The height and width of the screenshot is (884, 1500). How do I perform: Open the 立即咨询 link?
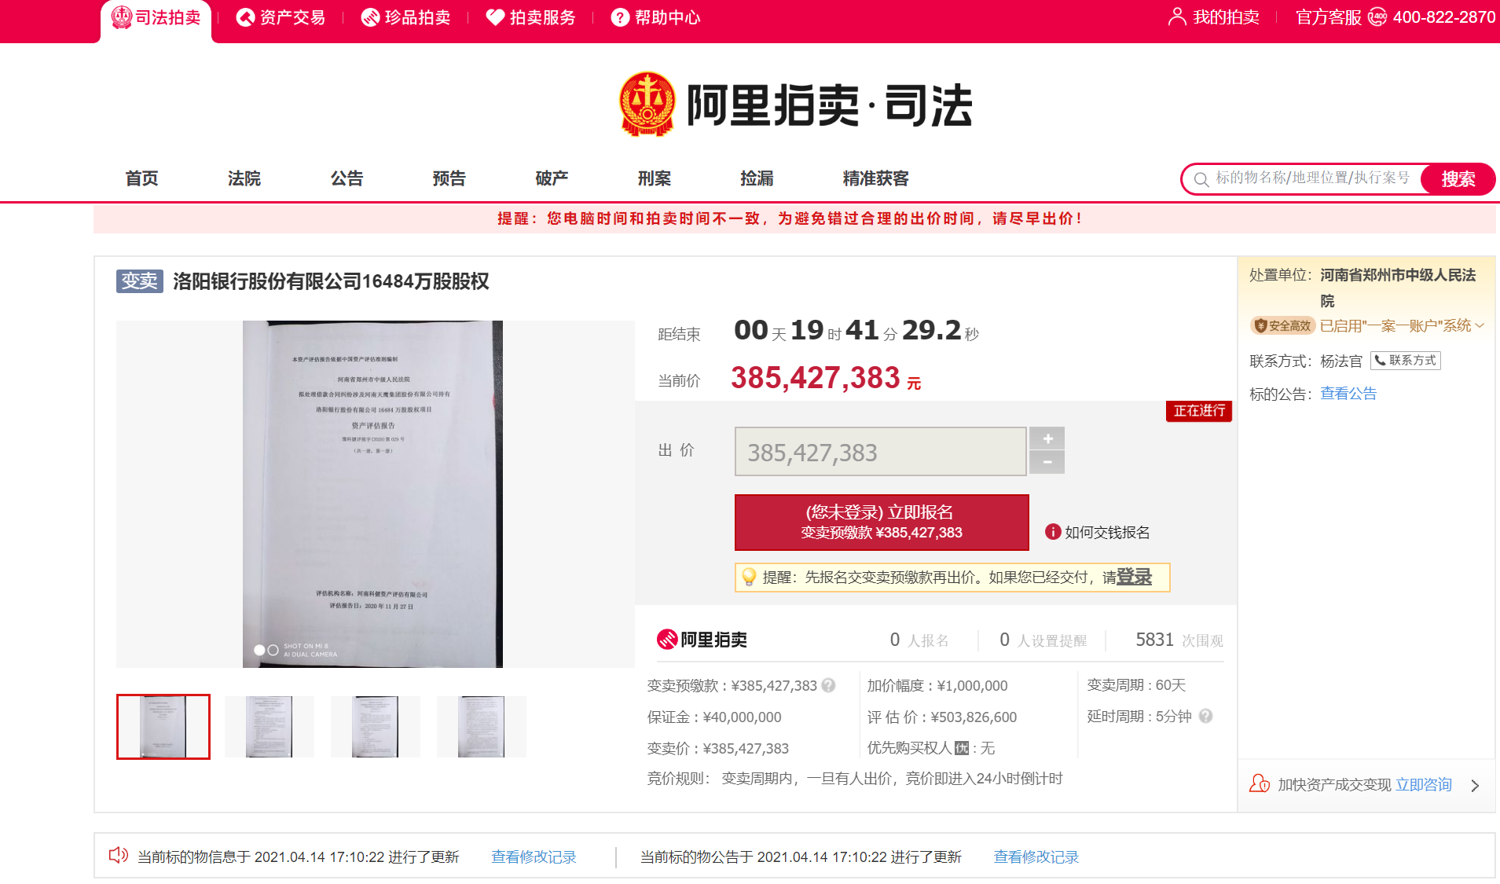pyautogui.click(x=1424, y=785)
